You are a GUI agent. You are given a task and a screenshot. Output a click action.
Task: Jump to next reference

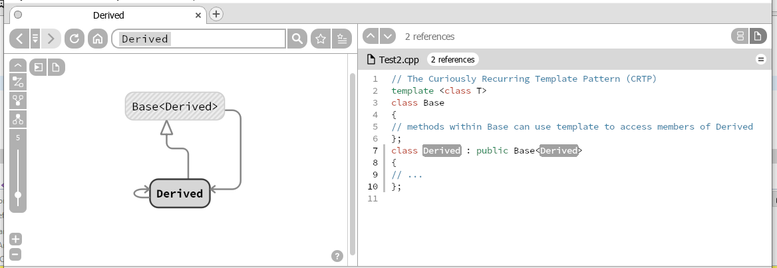point(388,36)
